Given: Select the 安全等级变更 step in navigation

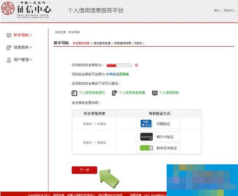Looking at the screenshot, I should coord(81,43).
